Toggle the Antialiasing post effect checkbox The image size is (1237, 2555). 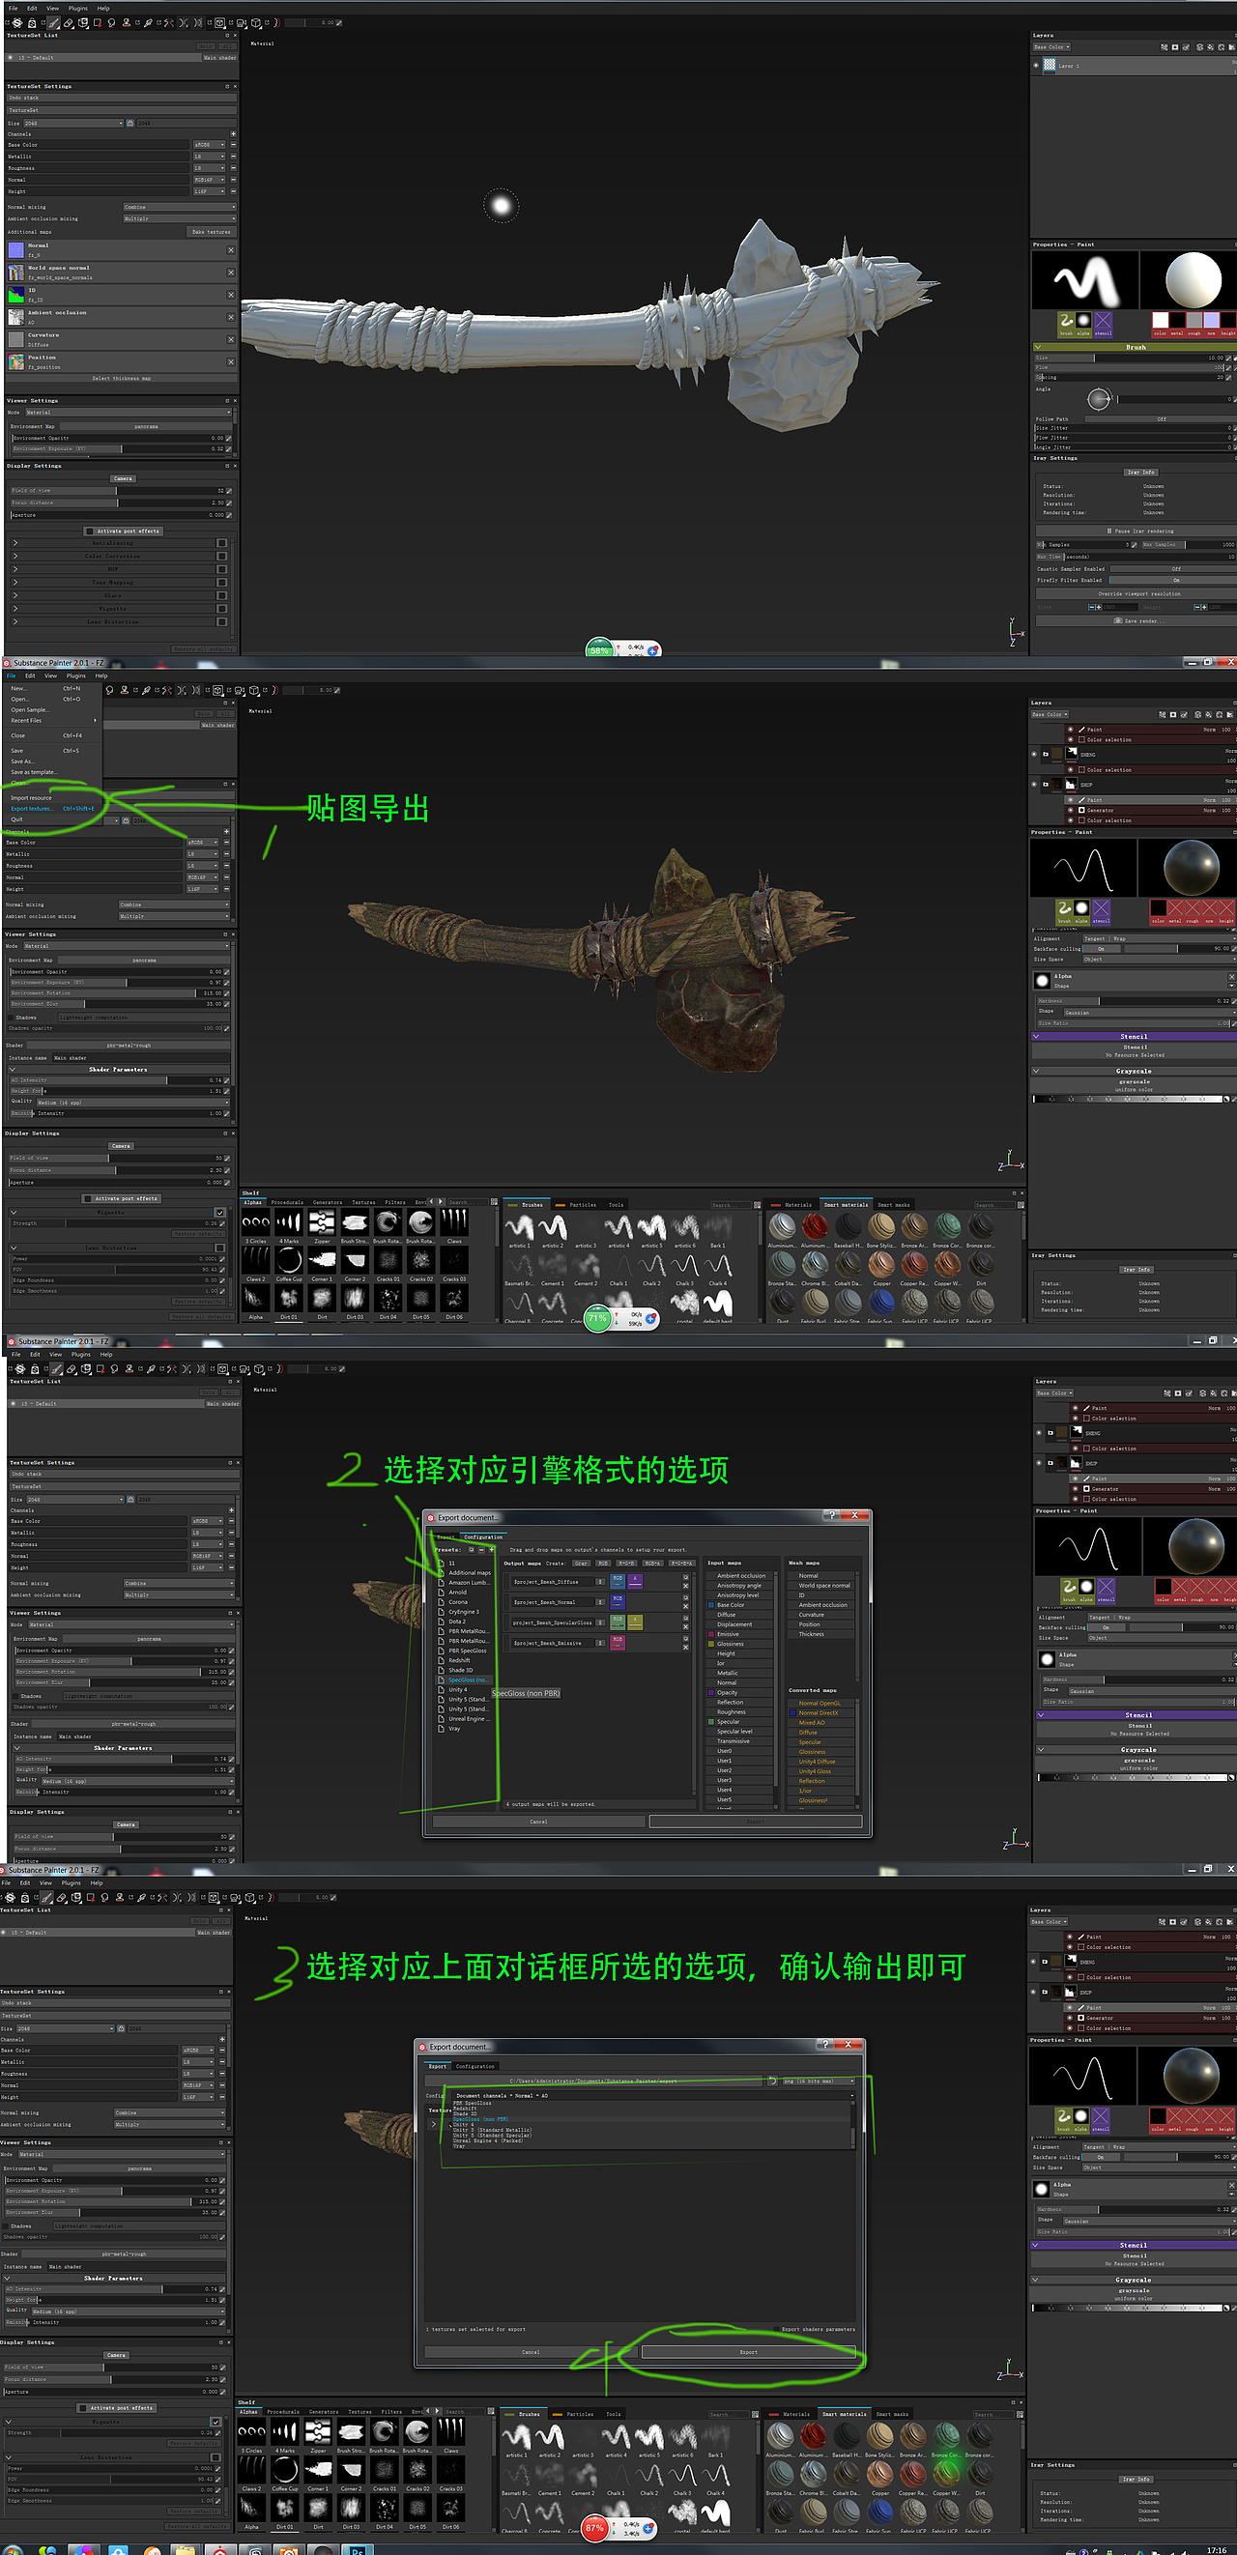pyautogui.click(x=221, y=543)
